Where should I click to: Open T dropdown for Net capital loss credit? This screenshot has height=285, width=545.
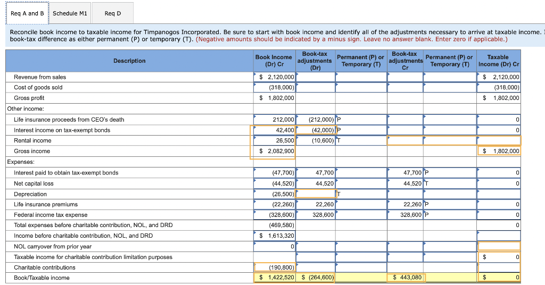pos(450,183)
